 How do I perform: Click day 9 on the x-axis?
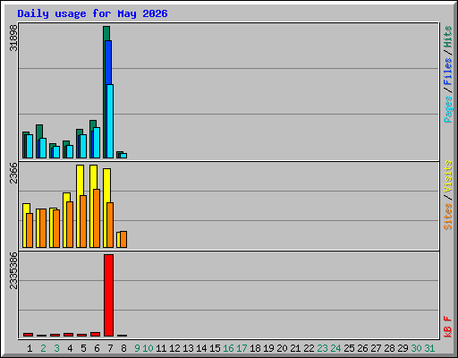[x=137, y=348]
